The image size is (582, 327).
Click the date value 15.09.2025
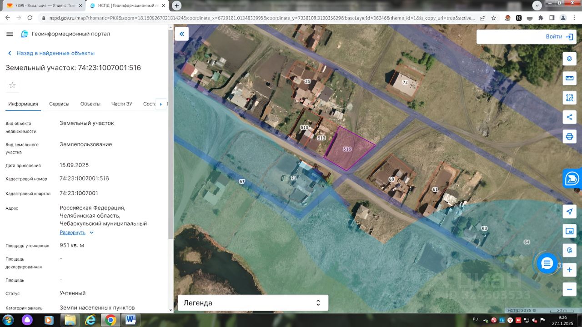click(x=74, y=165)
